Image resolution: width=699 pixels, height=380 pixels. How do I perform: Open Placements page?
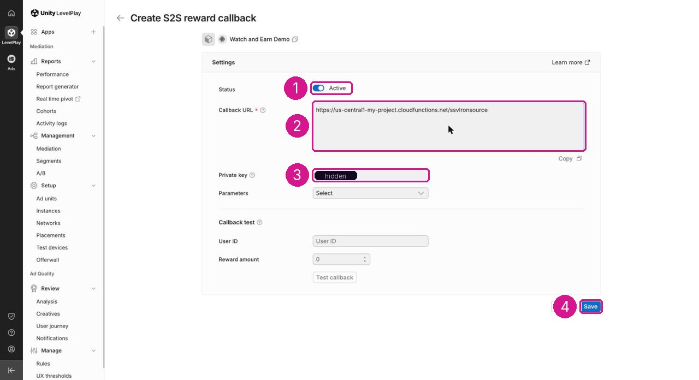(x=51, y=235)
